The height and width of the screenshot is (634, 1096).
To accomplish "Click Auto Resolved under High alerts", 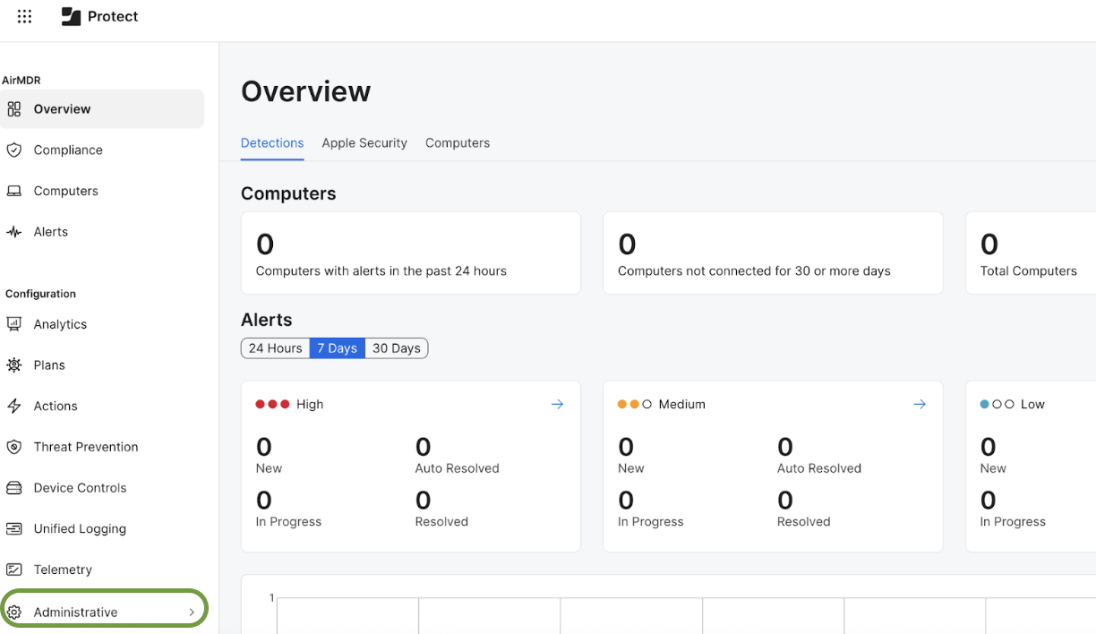I will 458,468.
